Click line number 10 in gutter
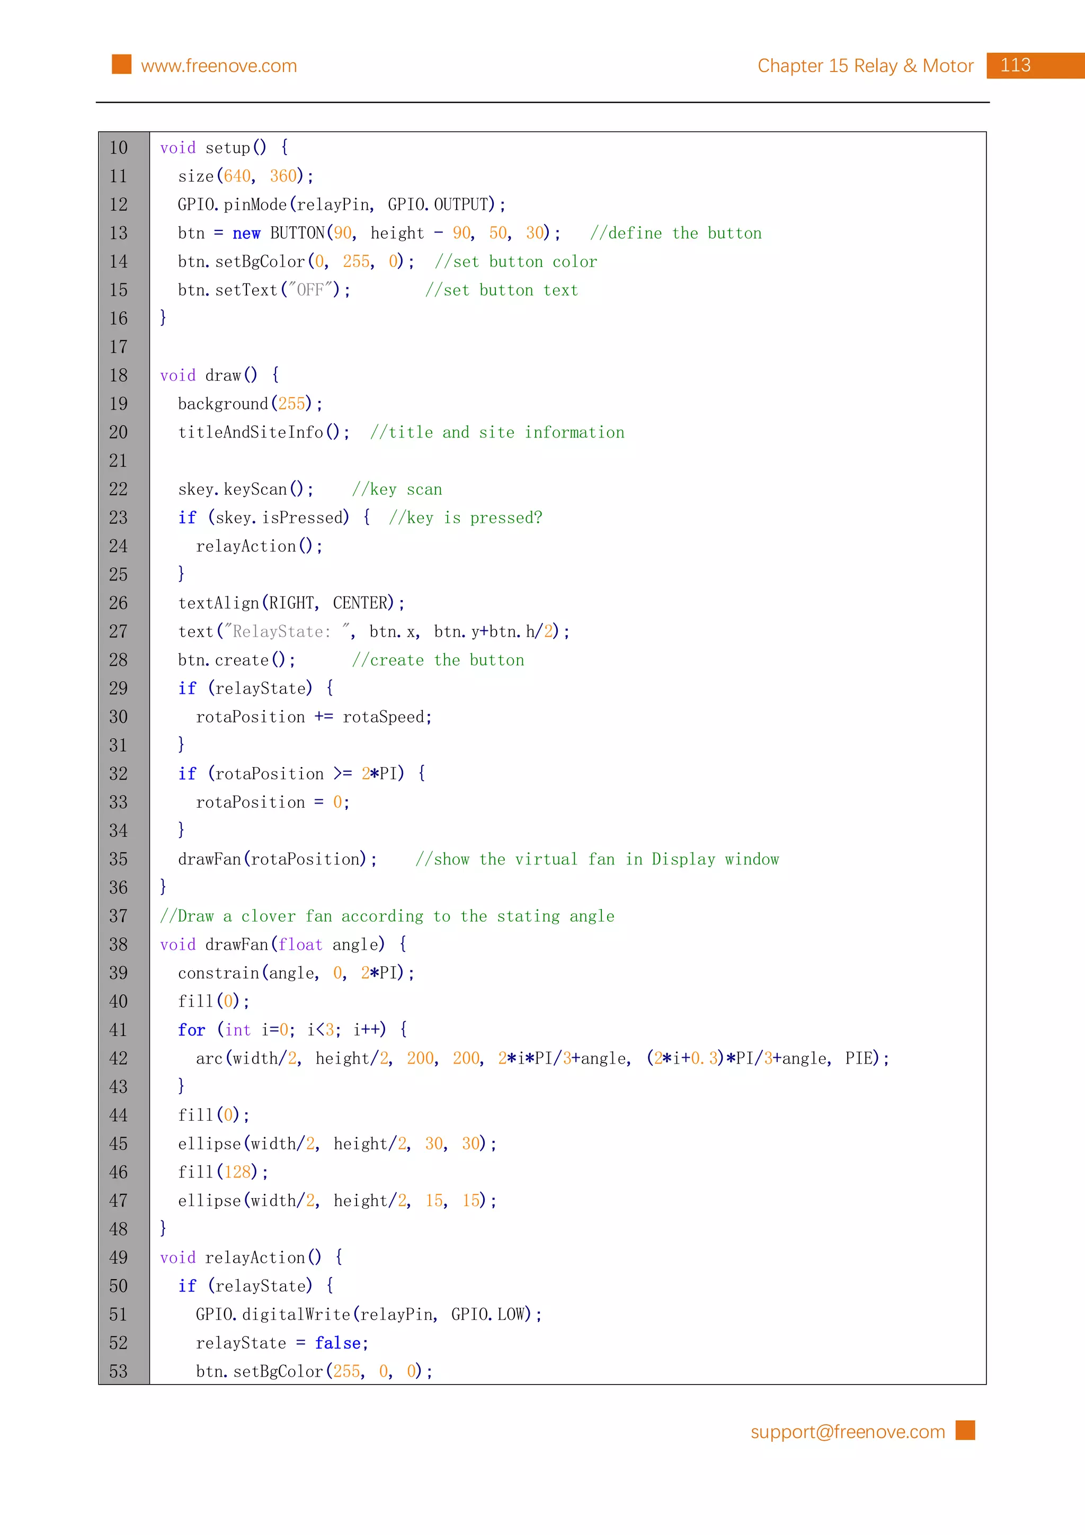The image size is (1085, 1535). point(118,148)
